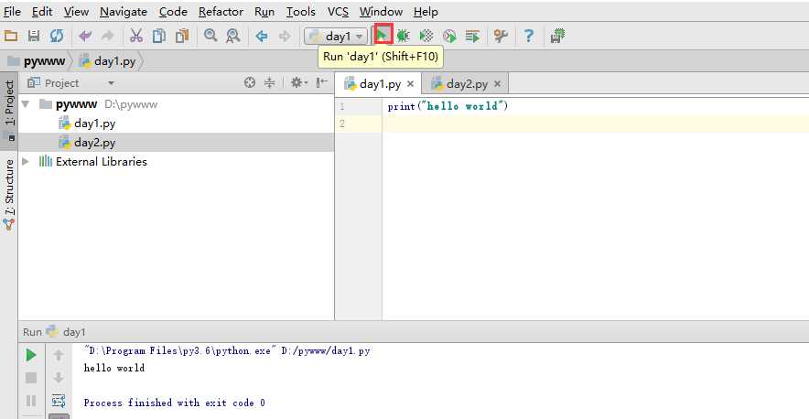The image size is (809, 419).
Task: Click the Synchronize refresh icon
Action: (57, 36)
